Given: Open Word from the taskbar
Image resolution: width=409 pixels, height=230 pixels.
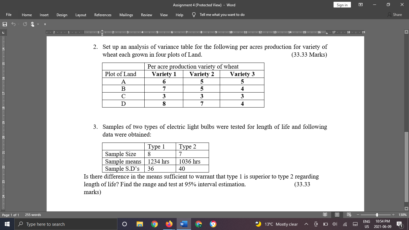Looking at the screenshot, I should pos(183,224).
